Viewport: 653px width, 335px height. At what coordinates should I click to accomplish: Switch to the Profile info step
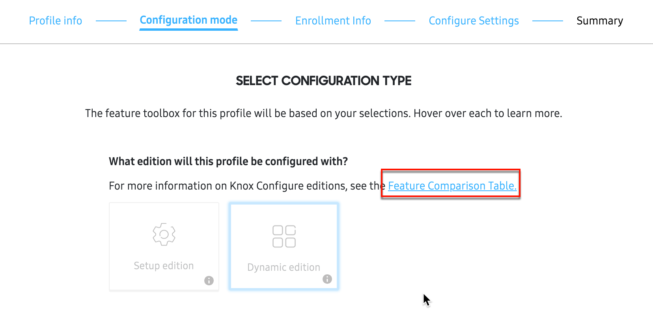(55, 20)
